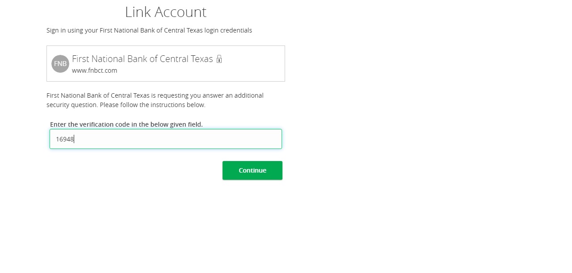This screenshot has width=572, height=273.
Task: Click 'Please follow the instructions below' text
Action: pos(152,105)
